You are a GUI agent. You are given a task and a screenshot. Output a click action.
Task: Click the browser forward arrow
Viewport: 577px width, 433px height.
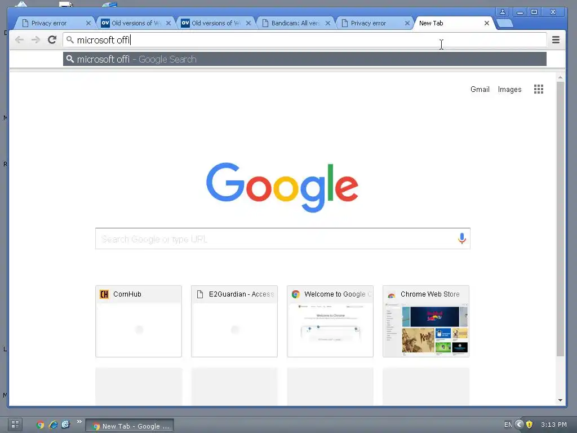pyautogui.click(x=35, y=40)
